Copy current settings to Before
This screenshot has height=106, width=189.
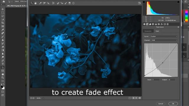click(136, 98)
